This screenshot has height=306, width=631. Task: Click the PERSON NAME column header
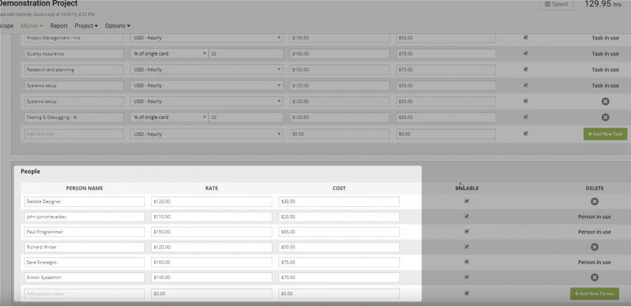[84, 188]
